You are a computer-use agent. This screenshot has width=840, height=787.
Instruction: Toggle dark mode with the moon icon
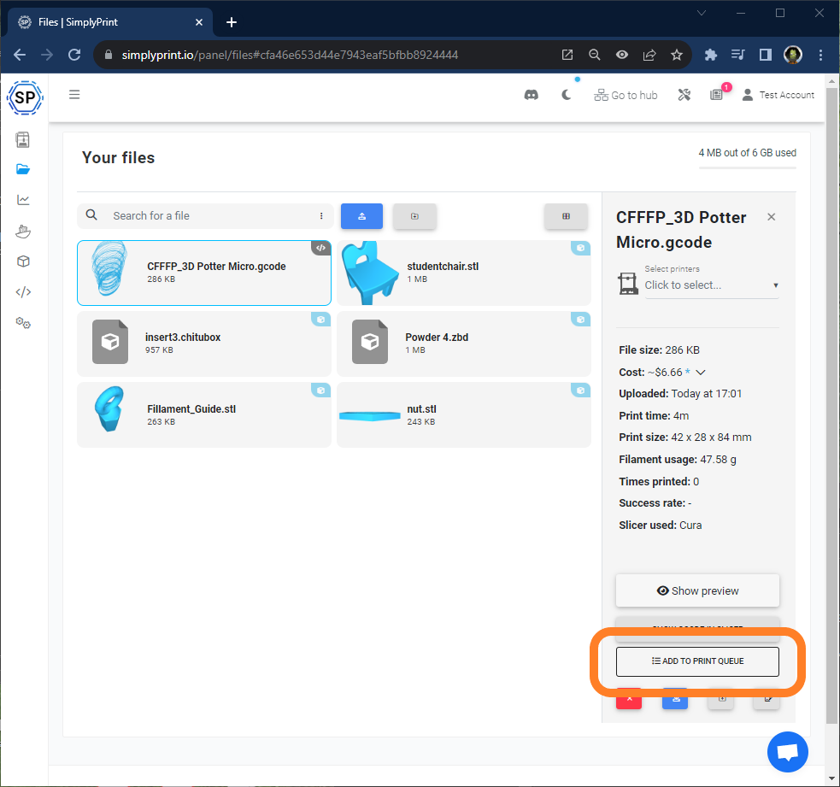[567, 95]
